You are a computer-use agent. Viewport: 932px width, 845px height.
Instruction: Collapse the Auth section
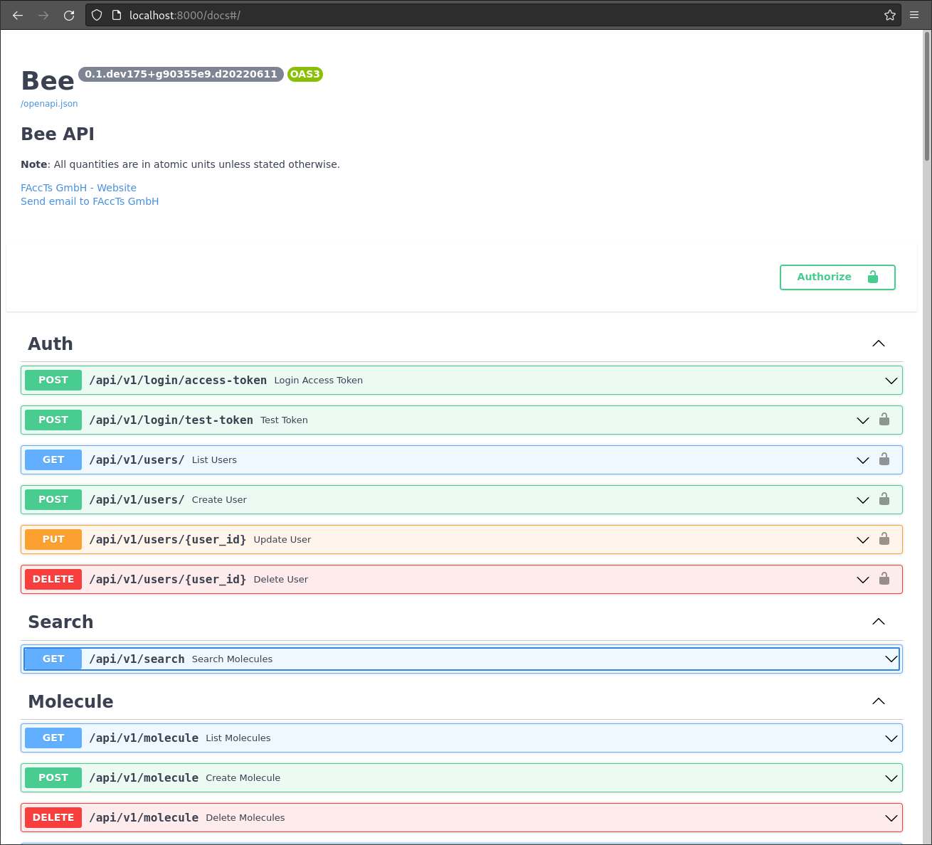tap(878, 343)
